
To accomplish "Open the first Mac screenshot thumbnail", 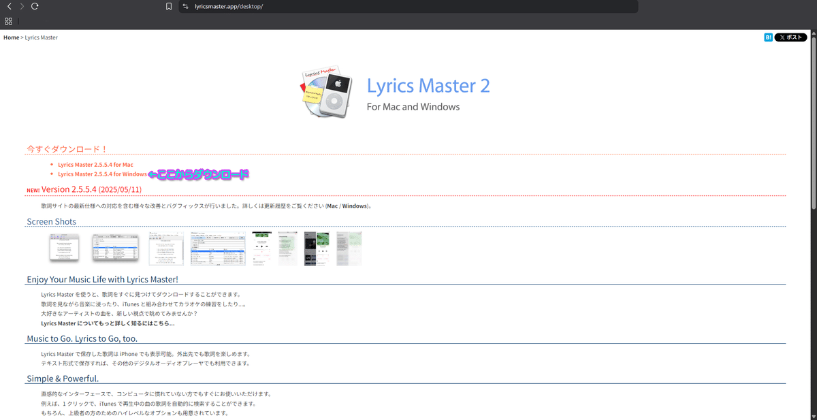I will [64, 248].
